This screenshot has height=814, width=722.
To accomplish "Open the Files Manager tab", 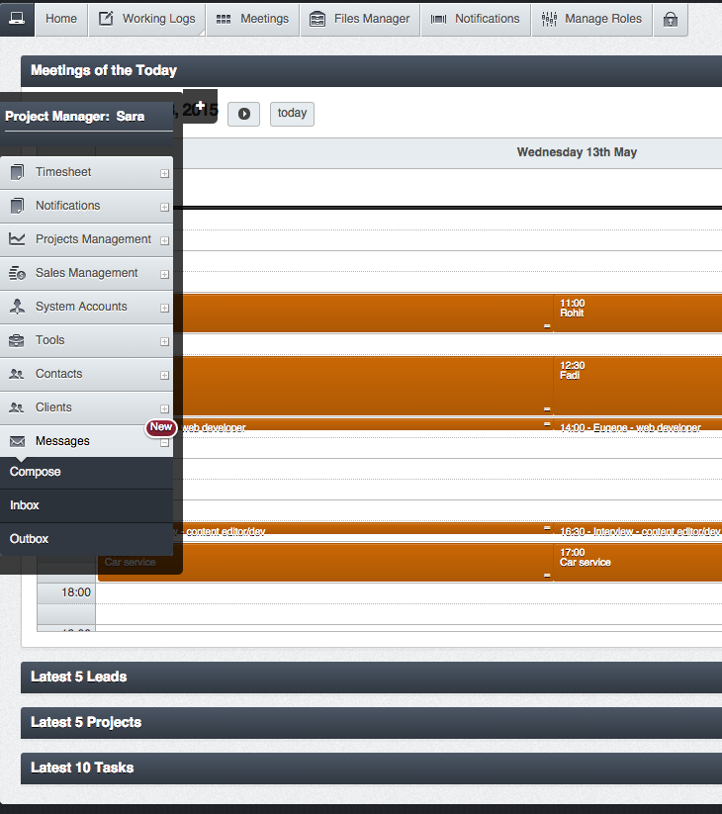I will pos(359,19).
